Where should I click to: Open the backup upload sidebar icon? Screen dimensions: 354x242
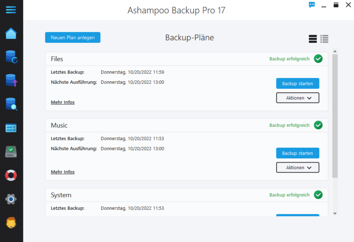(11, 80)
